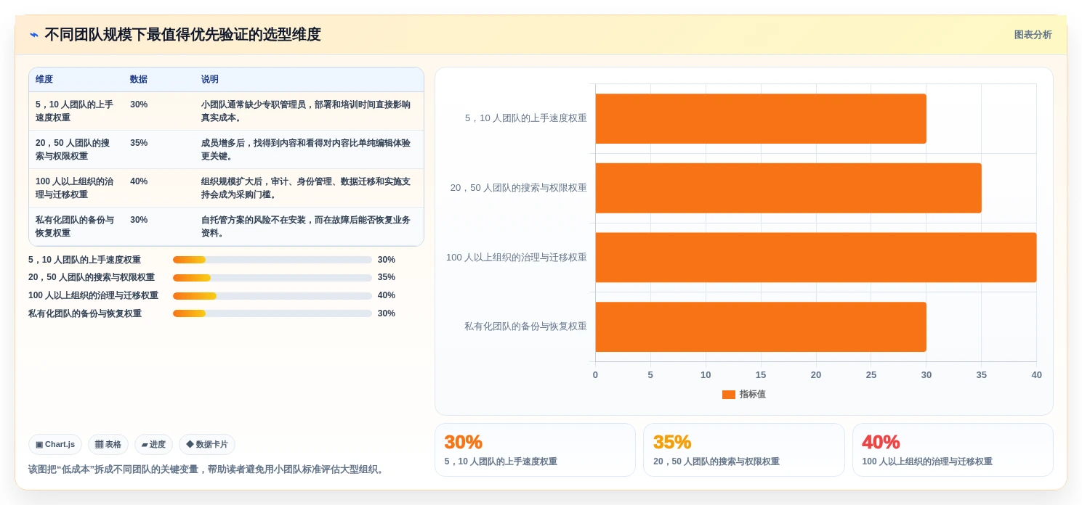Click chart y-axis label 100 人以上组织的治理与迁移权重
Viewport: 1082px width, 505px height.
(517, 258)
